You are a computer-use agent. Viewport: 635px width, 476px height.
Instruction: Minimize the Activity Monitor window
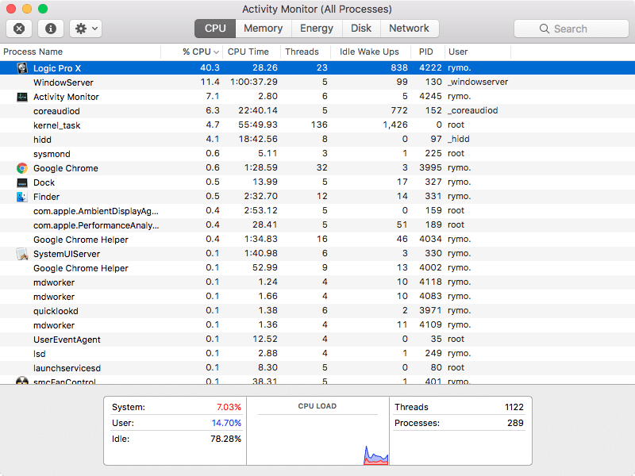coord(27,9)
